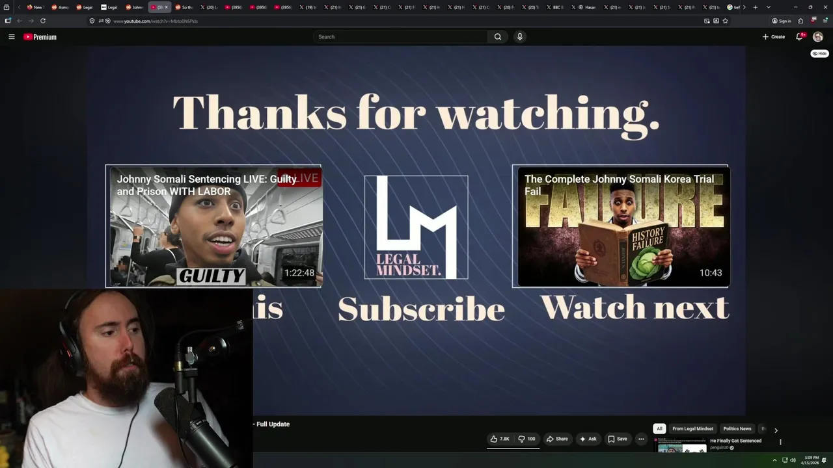
Task: Go to YouTube Premium home logo
Action: click(x=40, y=37)
